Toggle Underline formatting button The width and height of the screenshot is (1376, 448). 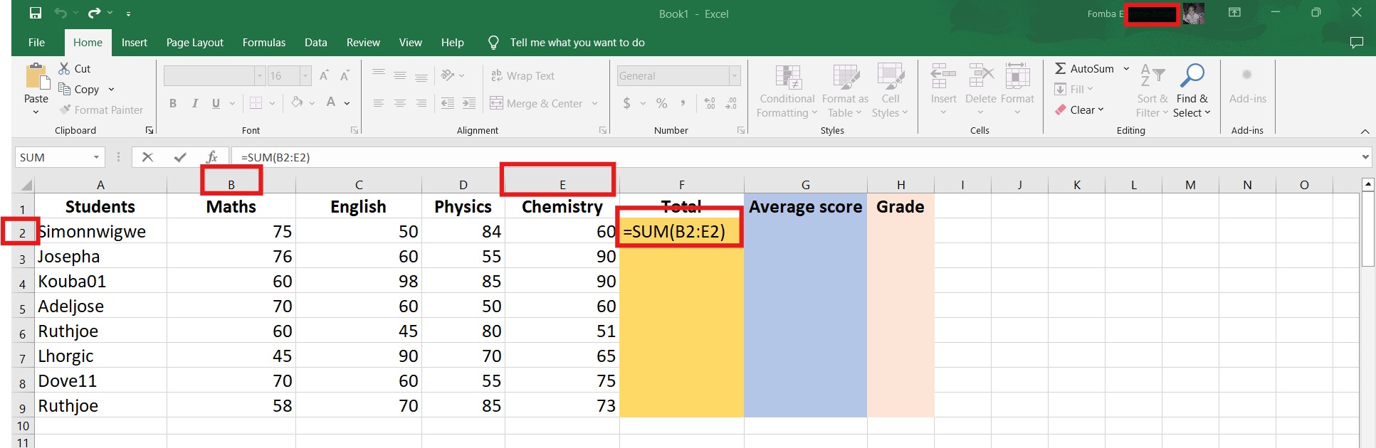click(x=216, y=104)
